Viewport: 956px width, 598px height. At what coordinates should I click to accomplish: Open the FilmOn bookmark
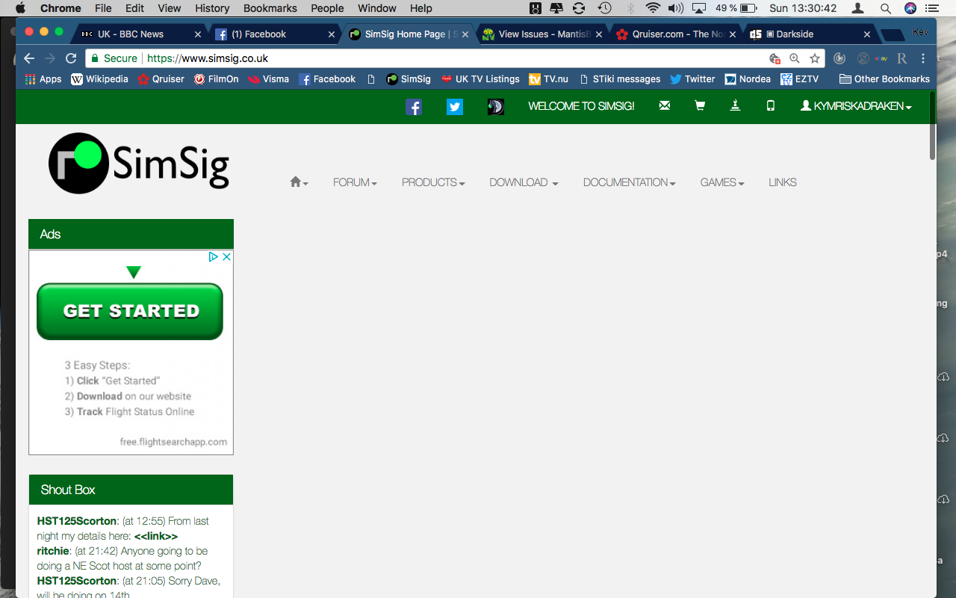click(x=216, y=79)
